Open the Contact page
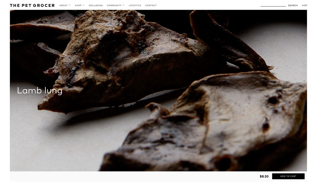The height and width of the screenshot is (191, 317). pos(151,6)
